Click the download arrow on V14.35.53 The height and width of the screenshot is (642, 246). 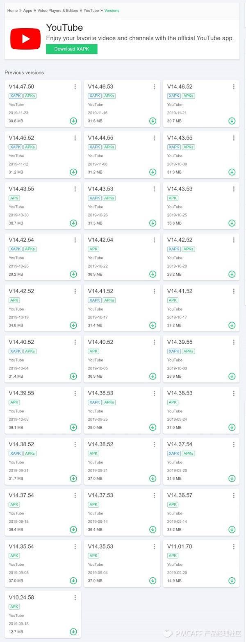click(153, 581)
